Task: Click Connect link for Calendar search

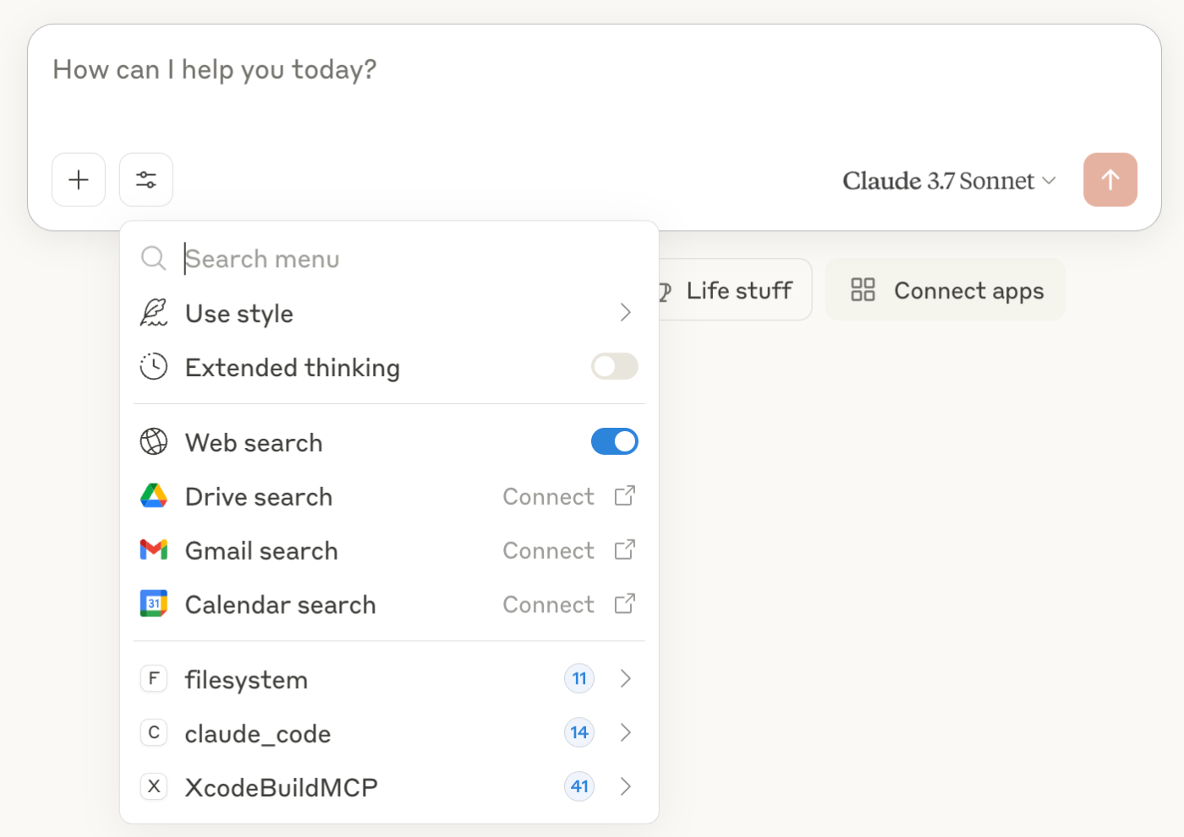Action: click(x=548, y=604)
